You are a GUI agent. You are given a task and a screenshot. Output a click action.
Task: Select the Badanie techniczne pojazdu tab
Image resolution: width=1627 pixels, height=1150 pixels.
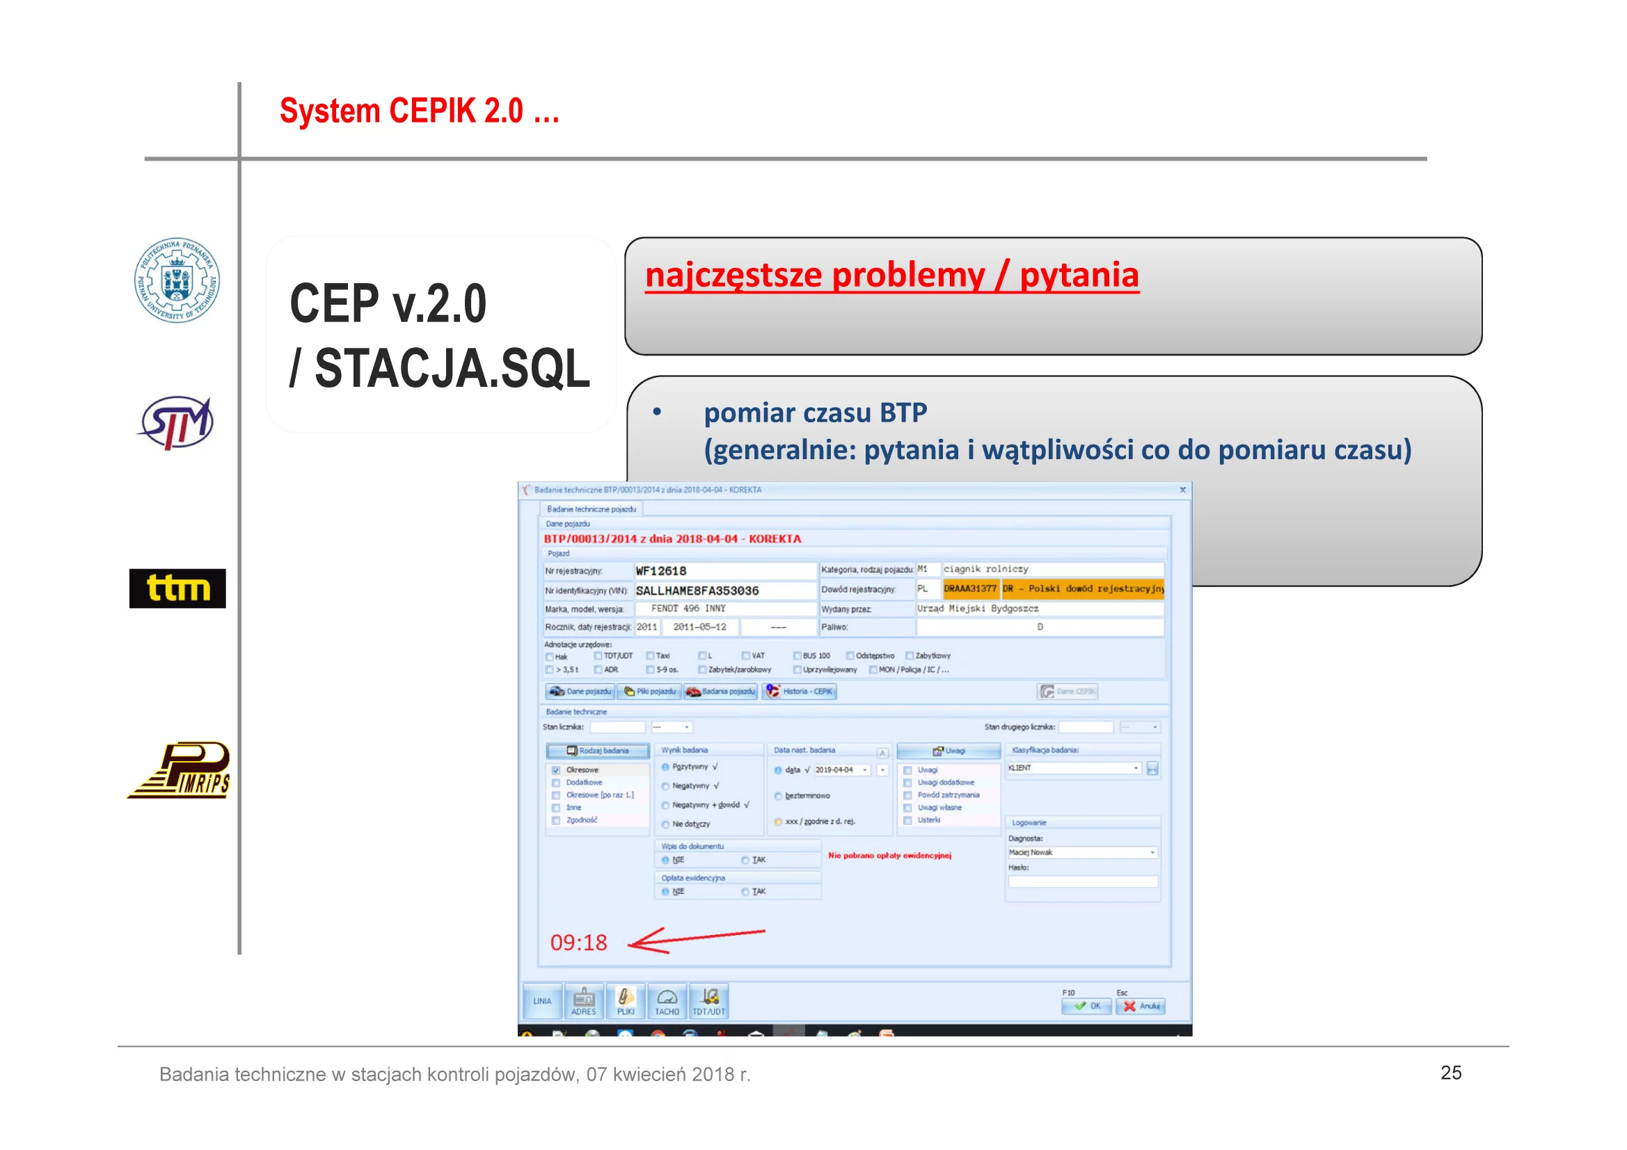tap(591, 509)
